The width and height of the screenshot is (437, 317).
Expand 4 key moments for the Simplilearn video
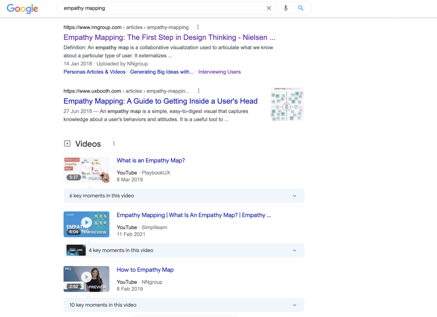click(x=294, y=250)
